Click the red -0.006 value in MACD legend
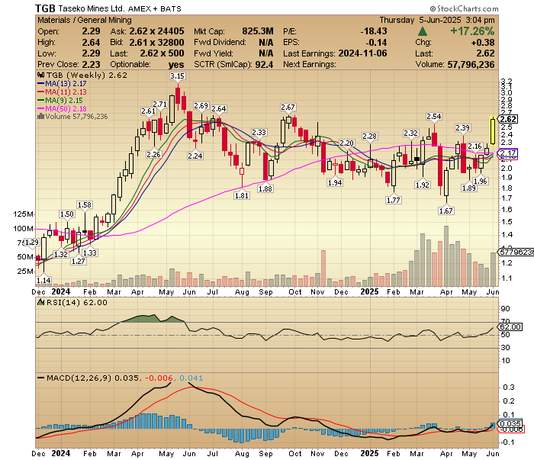Image resolution: width=534 pixels, height=460 pixels. (159, 378)
